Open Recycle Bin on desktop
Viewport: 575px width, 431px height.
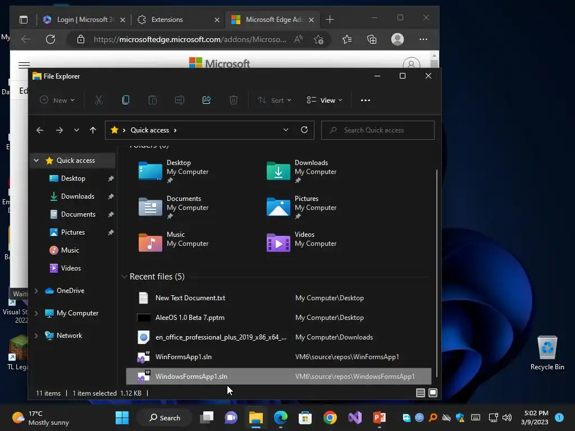547,352
